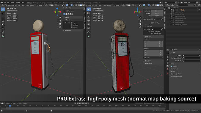This screenshot has height=113, width=201.
Task: Click Clip Start value field
Action: [x=157, y=13]
